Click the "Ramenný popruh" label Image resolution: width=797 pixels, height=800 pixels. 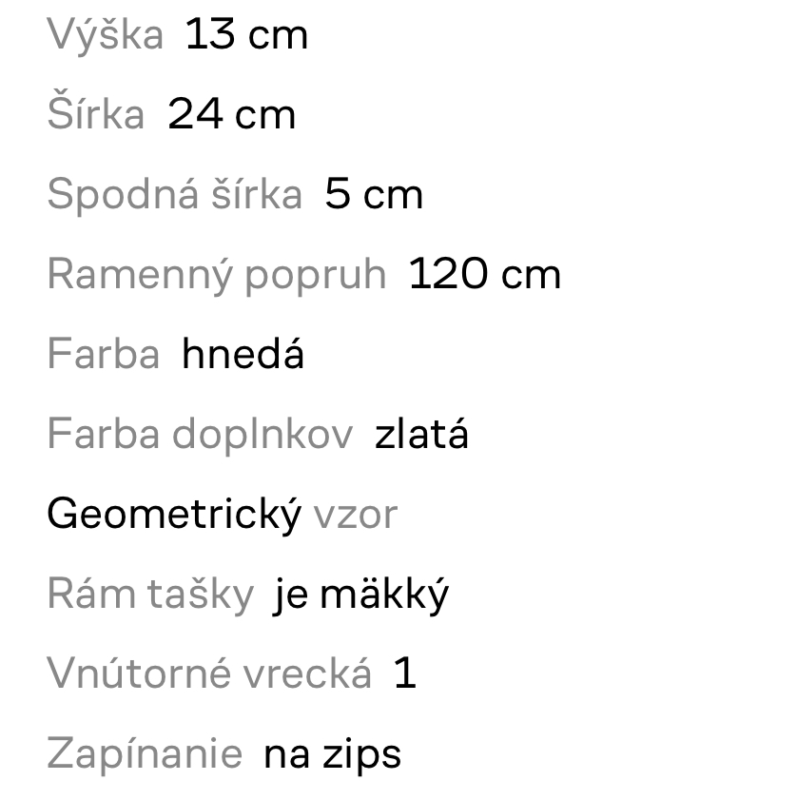(x=216, y=275)
